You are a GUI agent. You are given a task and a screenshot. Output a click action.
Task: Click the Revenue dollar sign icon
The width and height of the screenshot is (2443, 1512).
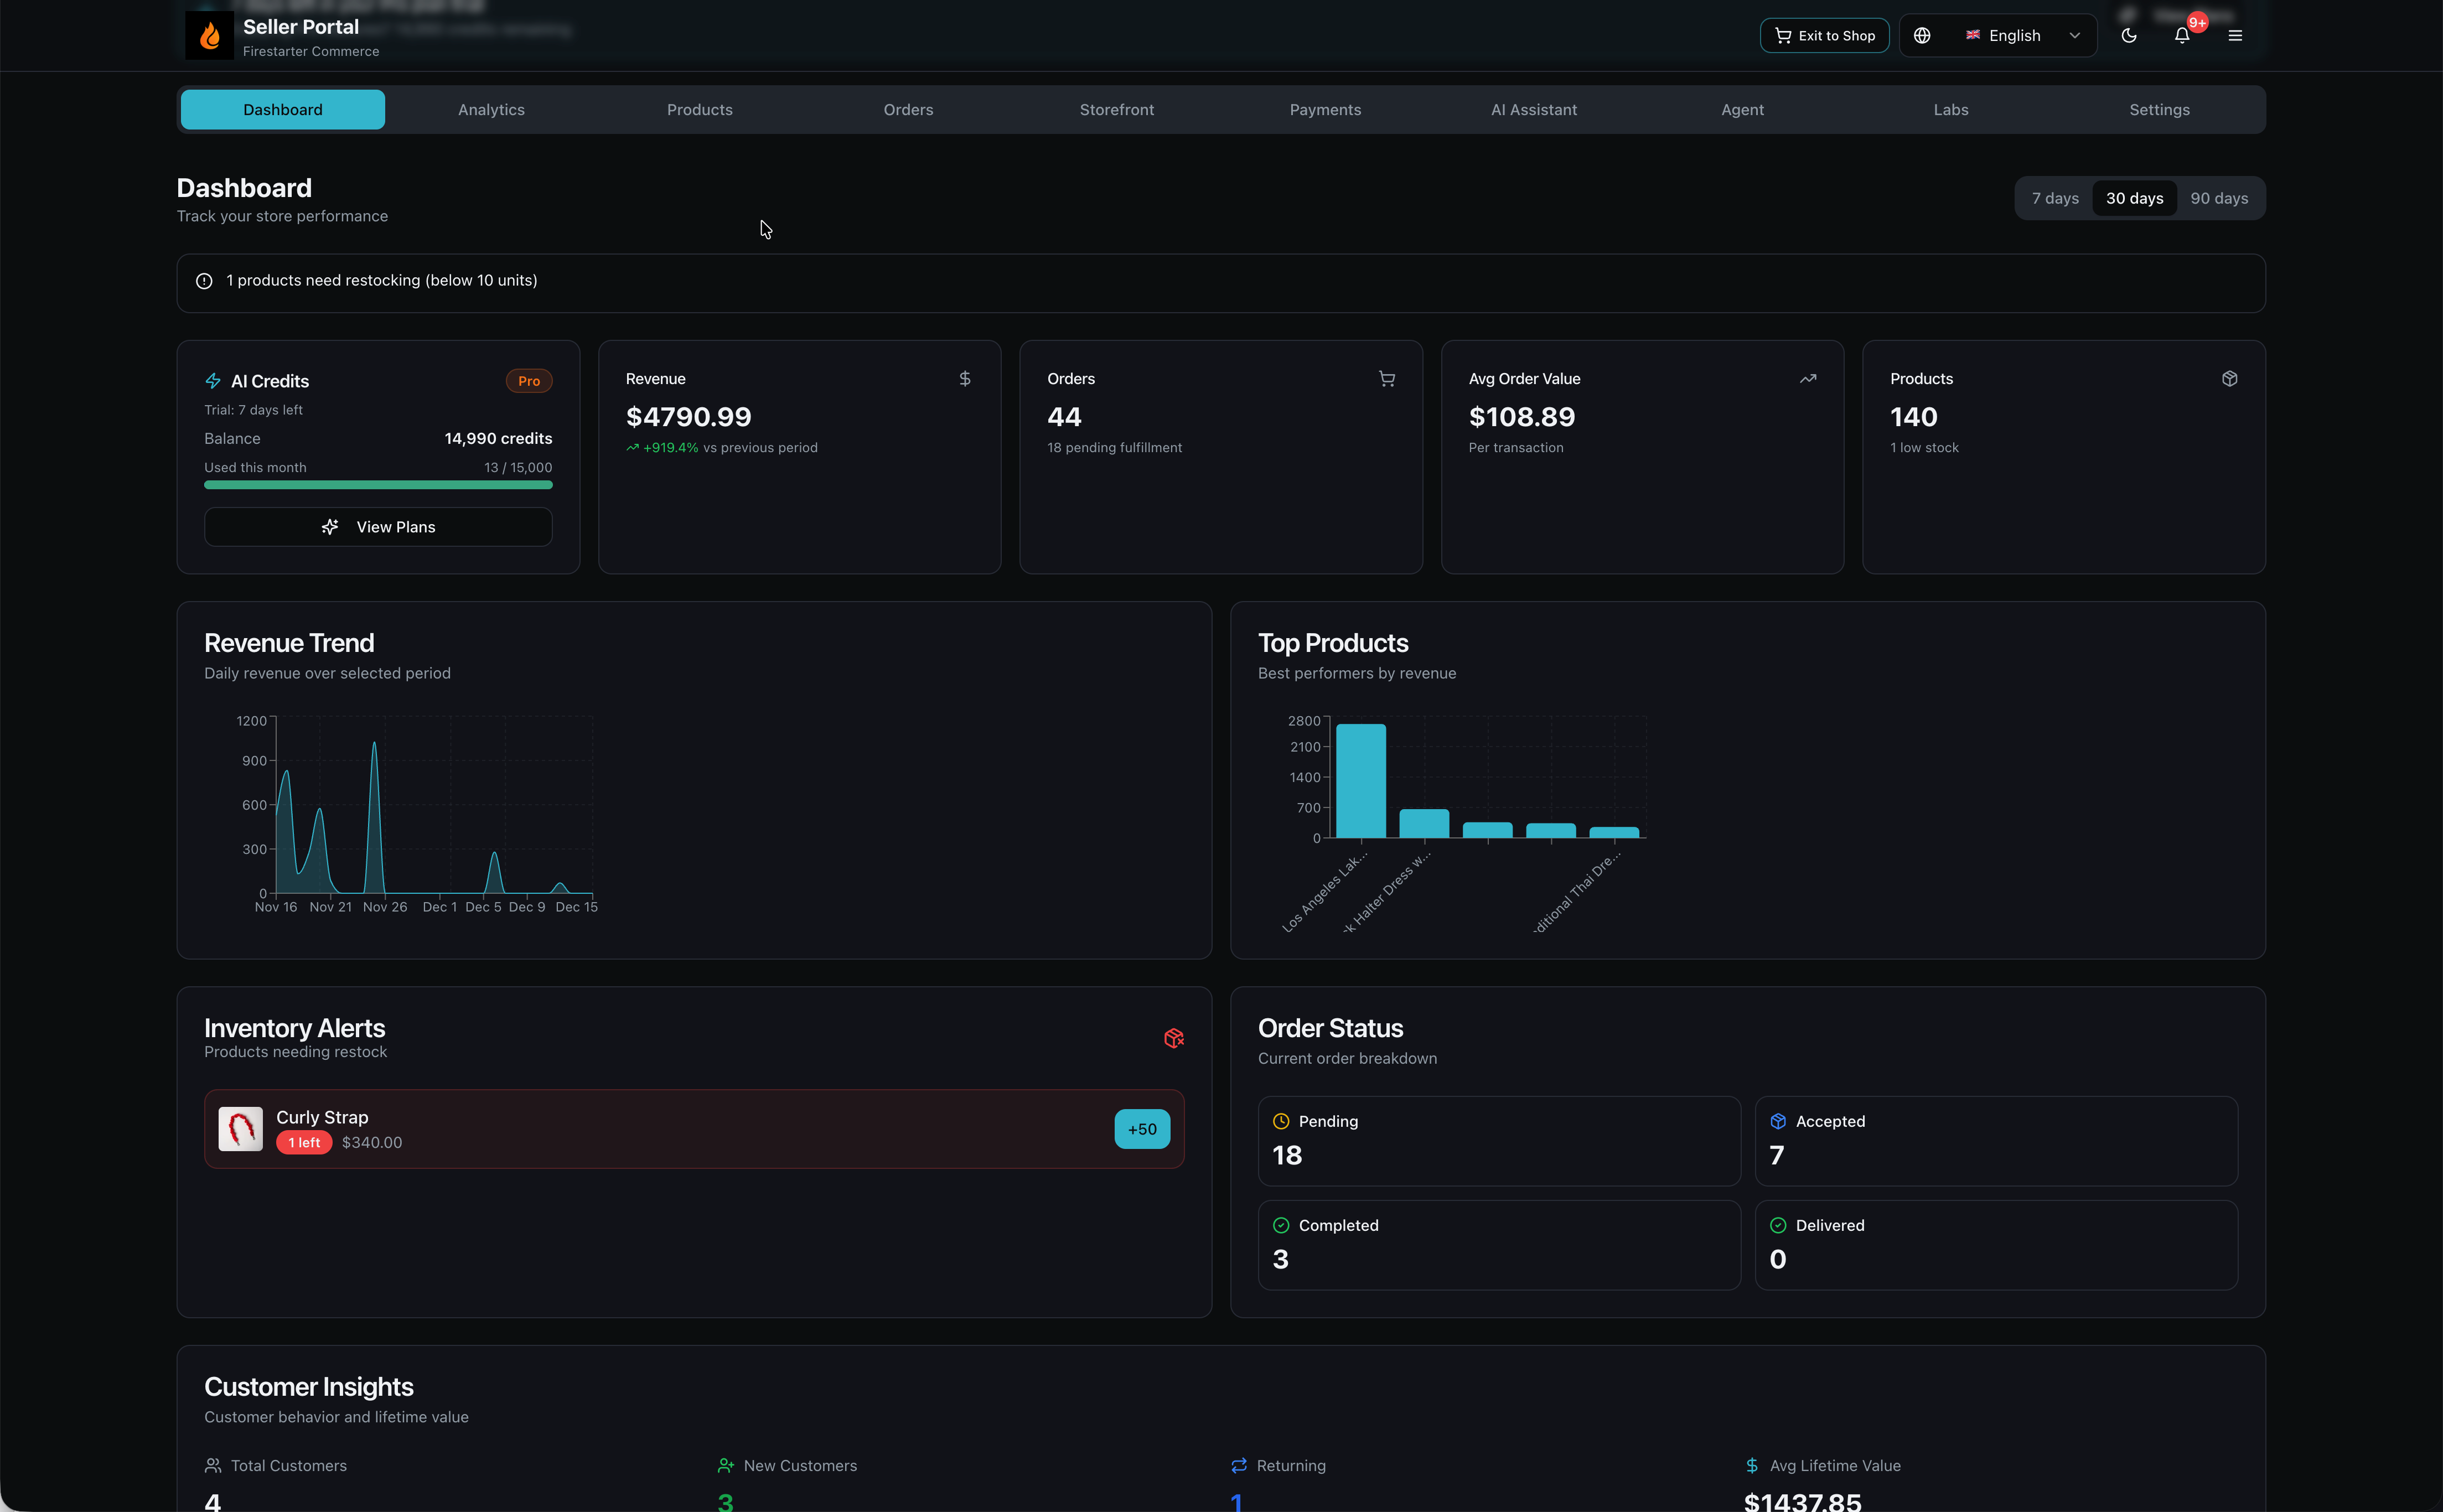[x=964, y=379]
